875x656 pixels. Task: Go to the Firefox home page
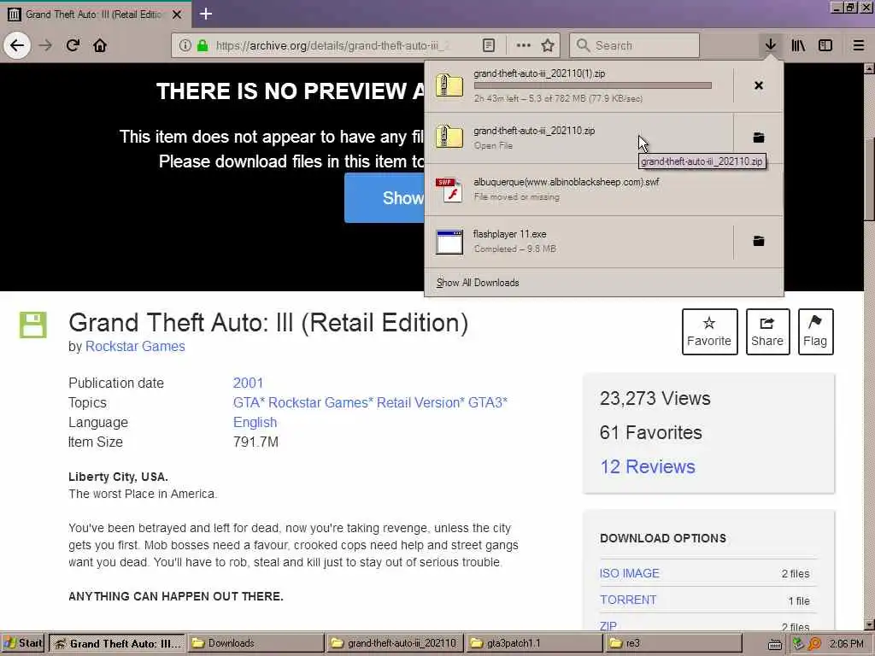tap(100, 45)
